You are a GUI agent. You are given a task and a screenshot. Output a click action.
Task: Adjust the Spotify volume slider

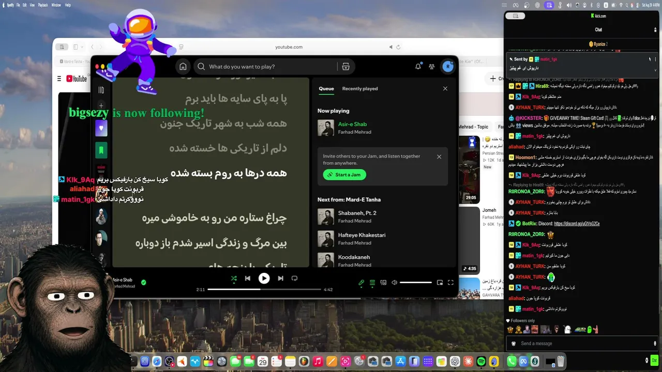(x=416, y=283)
